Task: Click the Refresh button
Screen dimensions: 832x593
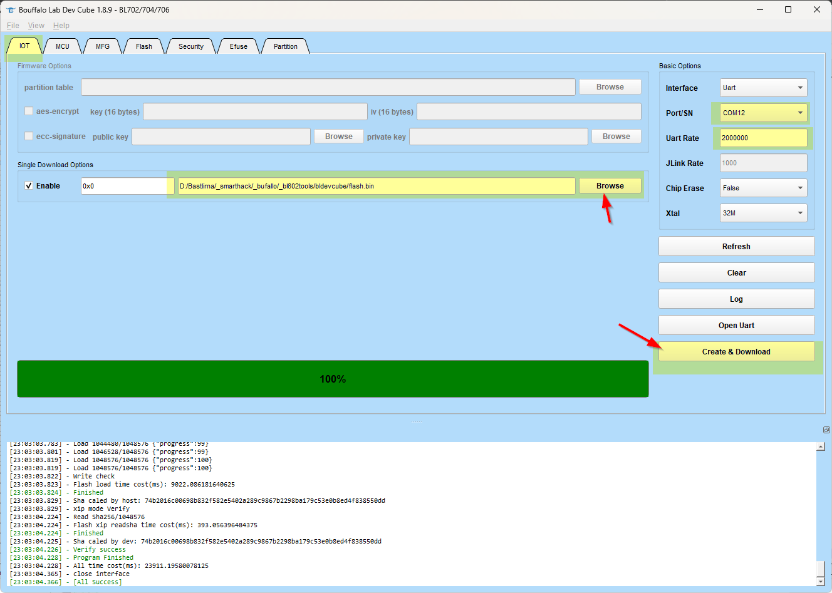Action: click(x=737, y=246)
